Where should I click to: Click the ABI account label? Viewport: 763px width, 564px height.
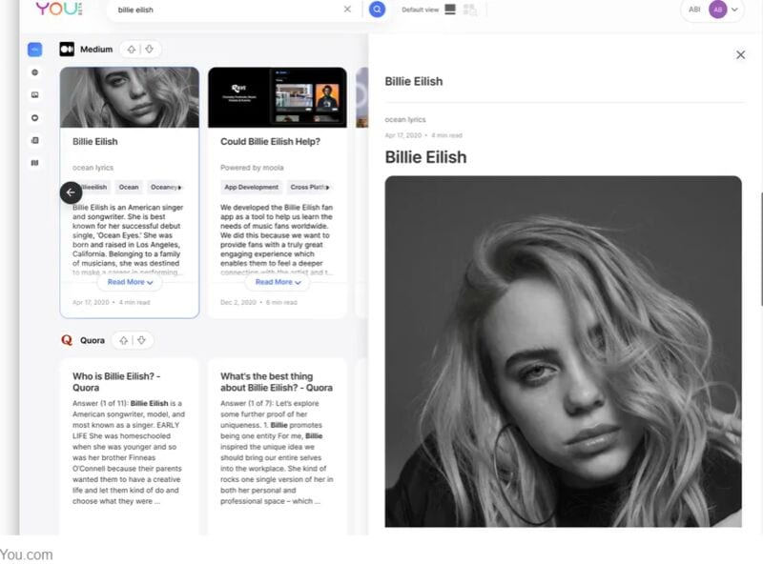tap(694, 10)
